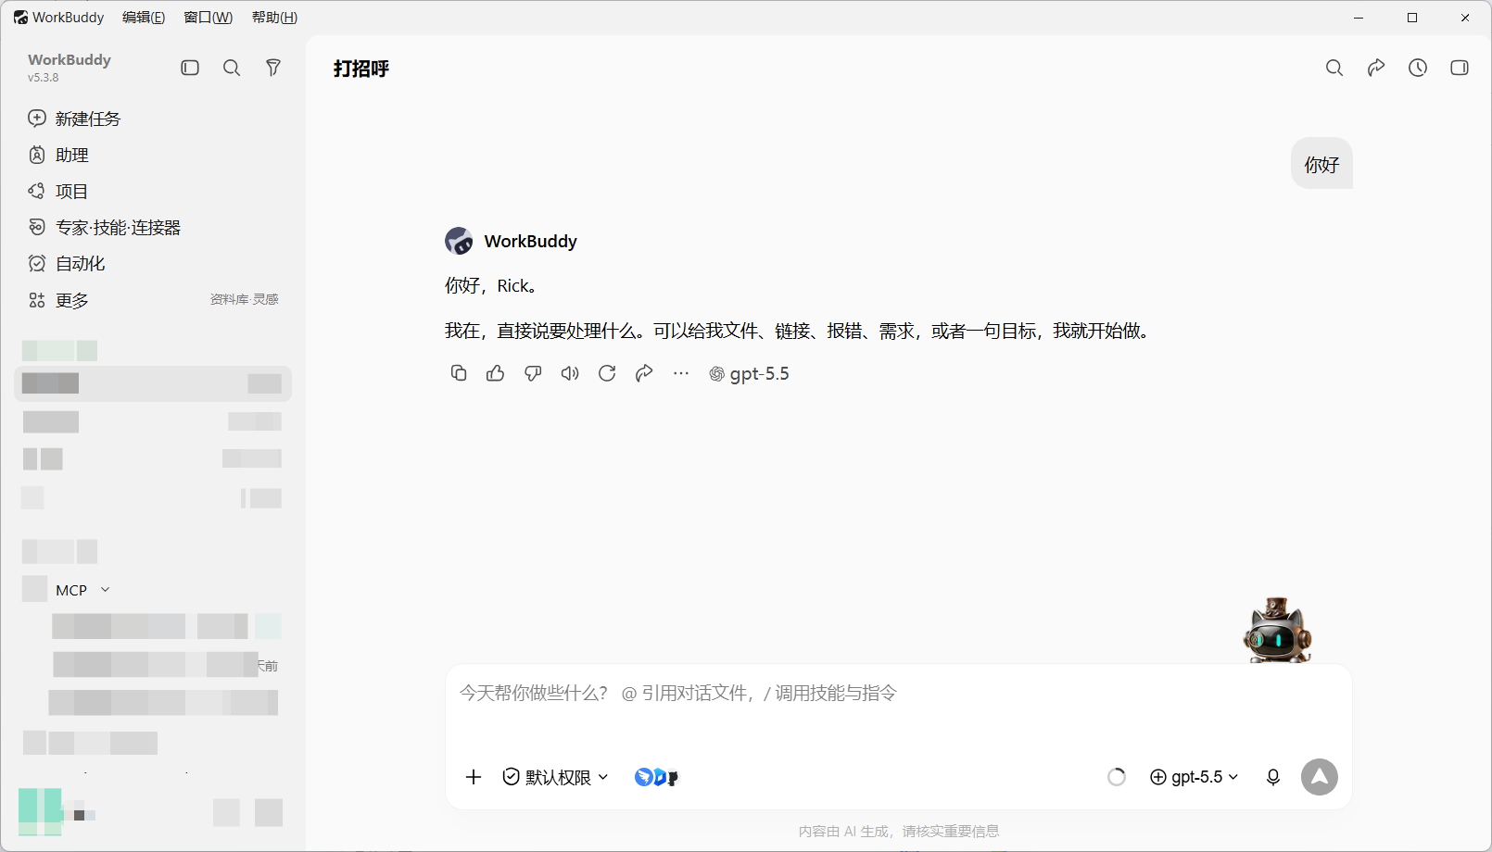The image size is (1492, 852).
Task: Start voice input with microphone icon
Action: click(x=1273, y=777)
